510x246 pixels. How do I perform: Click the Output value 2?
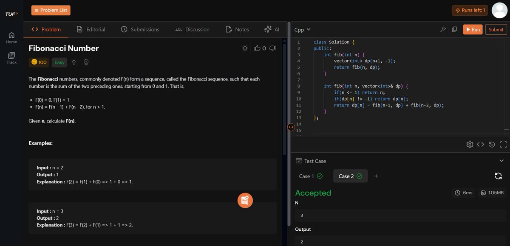[400, 242]
